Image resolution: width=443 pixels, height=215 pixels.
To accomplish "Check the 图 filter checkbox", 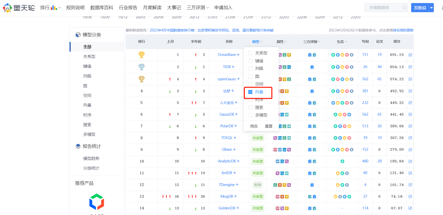I will pyautogui.click(x=250, y=76).
